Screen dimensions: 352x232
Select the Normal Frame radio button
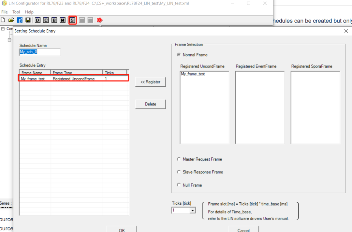[179, 55]
